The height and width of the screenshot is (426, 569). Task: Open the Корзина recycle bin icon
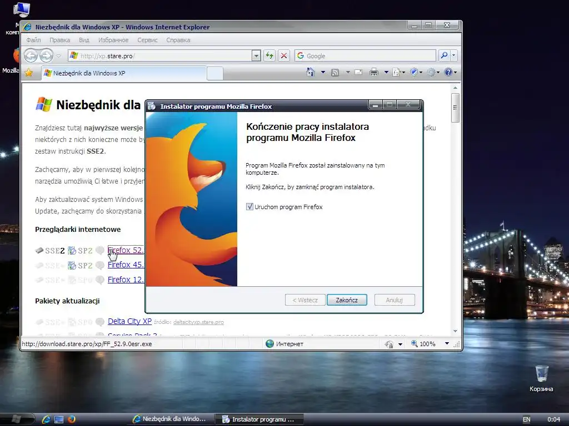[541, 378]
